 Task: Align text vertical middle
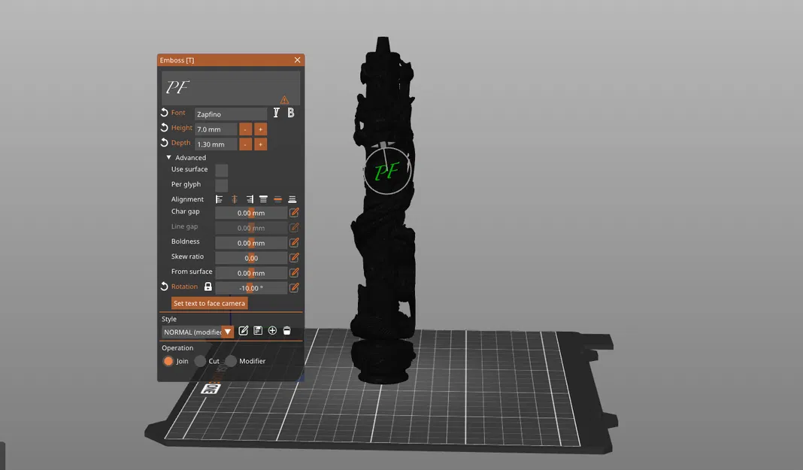(277, 199)
